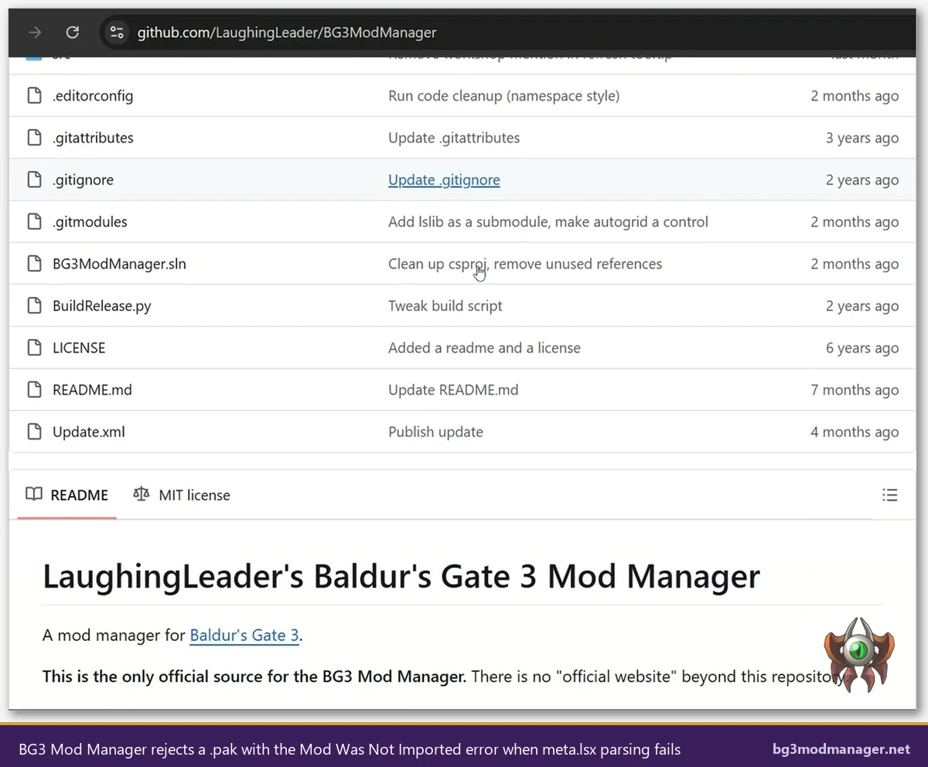Click '3 years ago' on .gitattributes row
Image resolution: width=928 pixels, height=767 pixels.
862,138
